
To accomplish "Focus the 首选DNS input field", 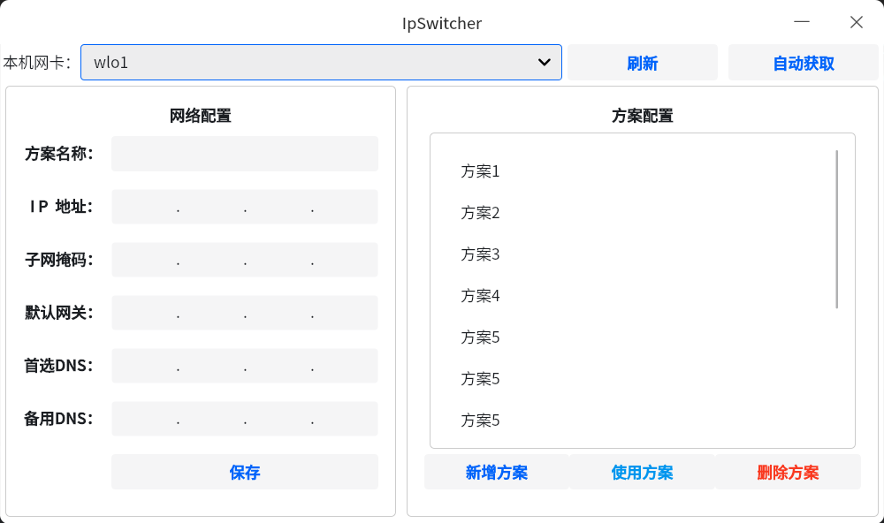I will coord(245,366).
